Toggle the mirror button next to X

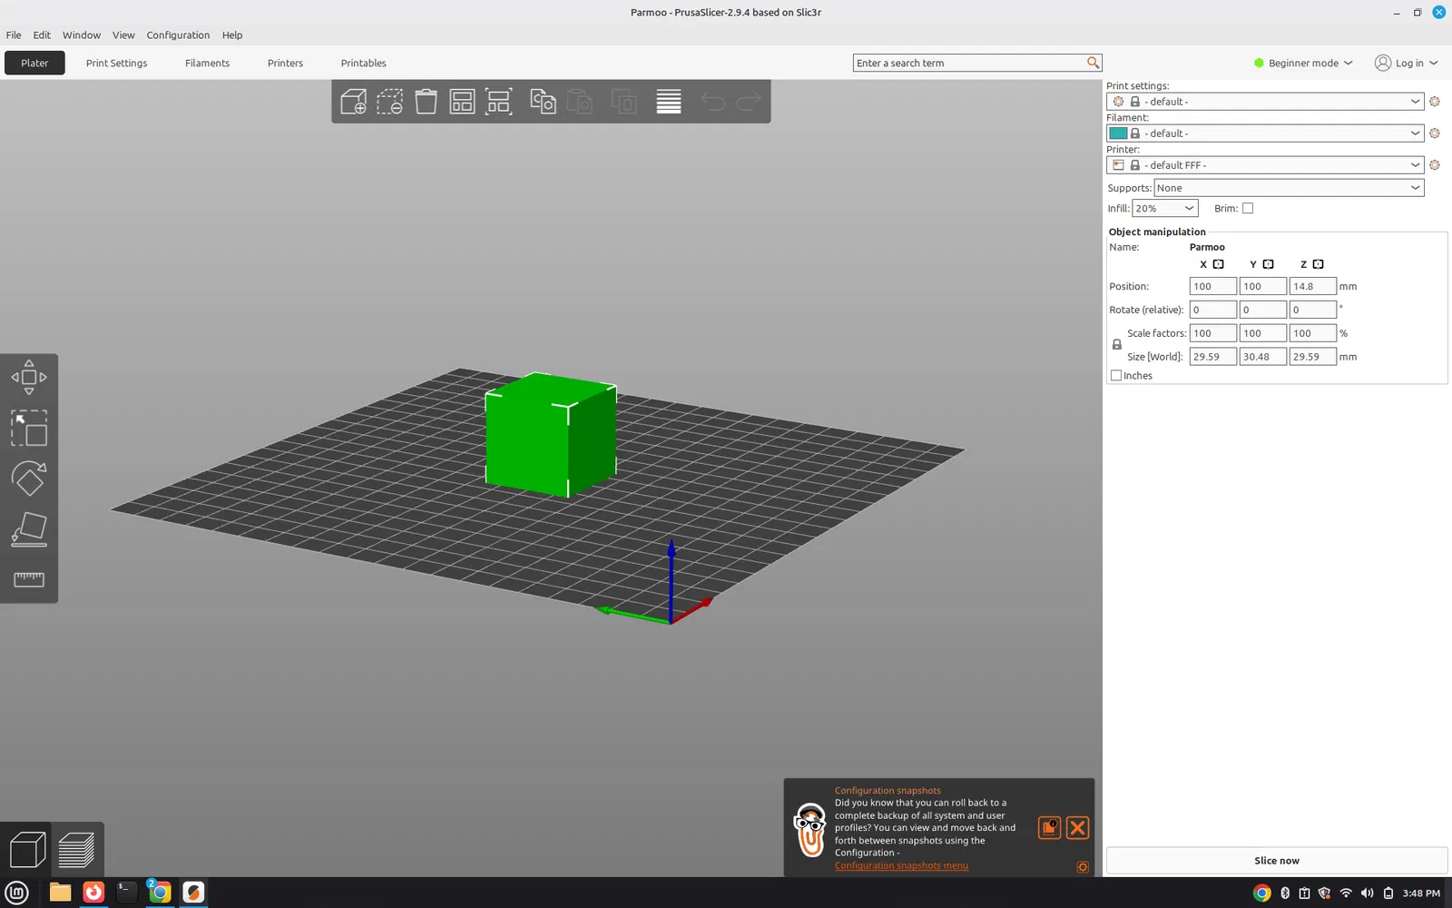[1219, 264]
